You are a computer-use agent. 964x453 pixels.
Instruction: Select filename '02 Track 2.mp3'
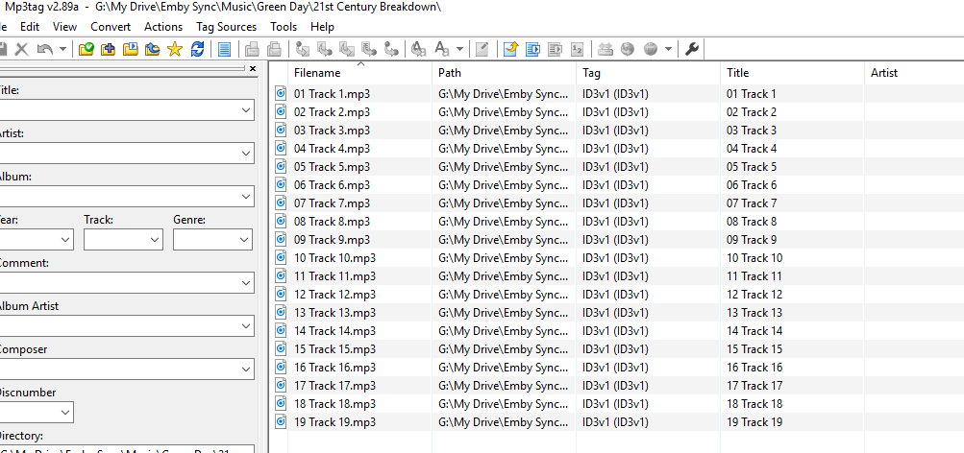[x=332, y=112]
